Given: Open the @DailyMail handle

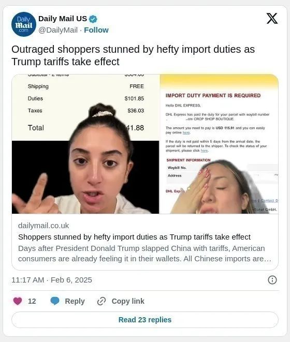Looking at the screenshot, I should [x=58, y=30].
